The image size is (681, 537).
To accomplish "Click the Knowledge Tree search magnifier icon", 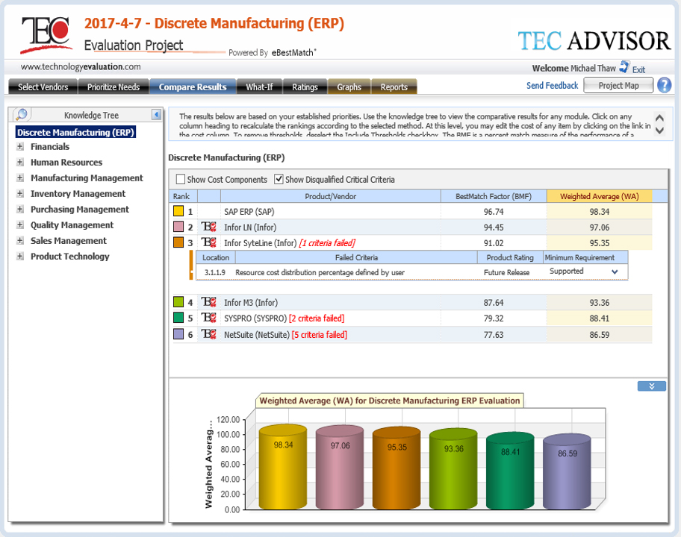I will click(x=22, y=115).
